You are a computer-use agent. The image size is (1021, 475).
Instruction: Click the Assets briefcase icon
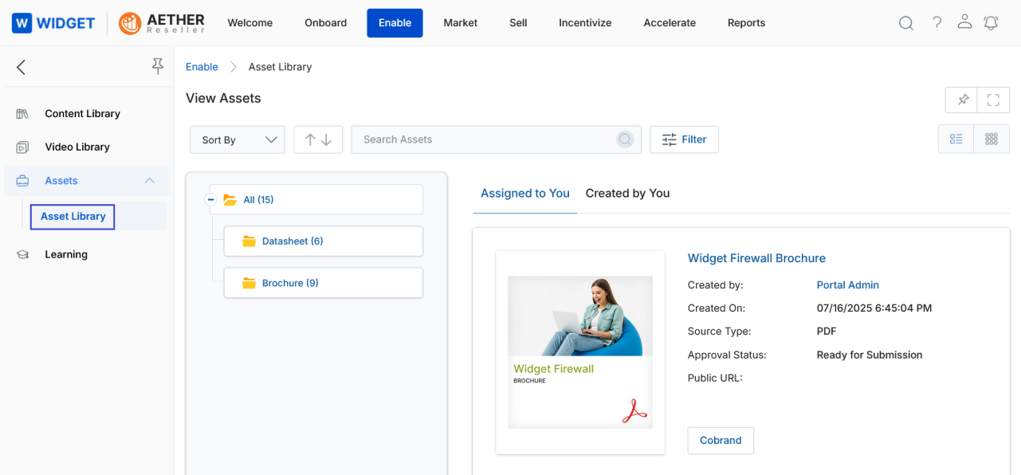point(22,181)
